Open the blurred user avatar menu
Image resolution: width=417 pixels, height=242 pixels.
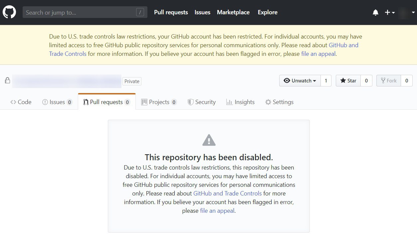pyautogui.click(x=407, y=13)
